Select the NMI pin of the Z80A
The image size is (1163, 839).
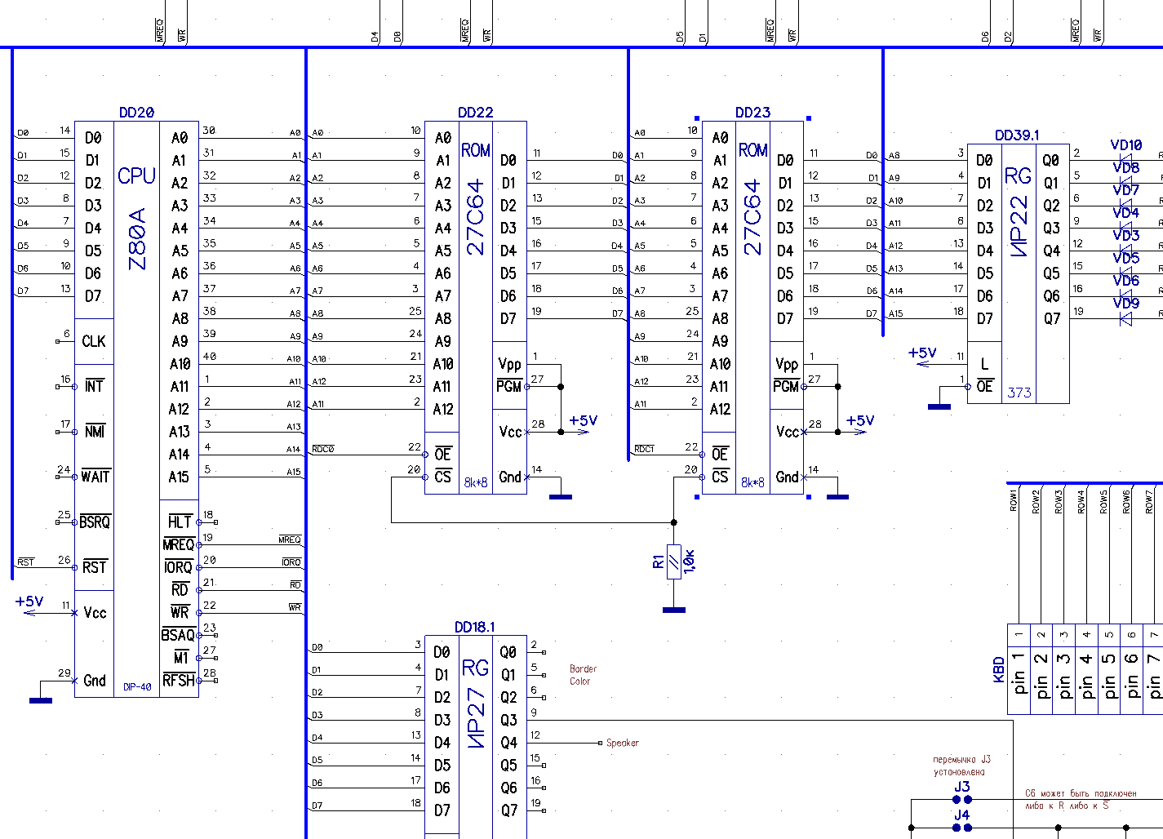tap(95, 431)
